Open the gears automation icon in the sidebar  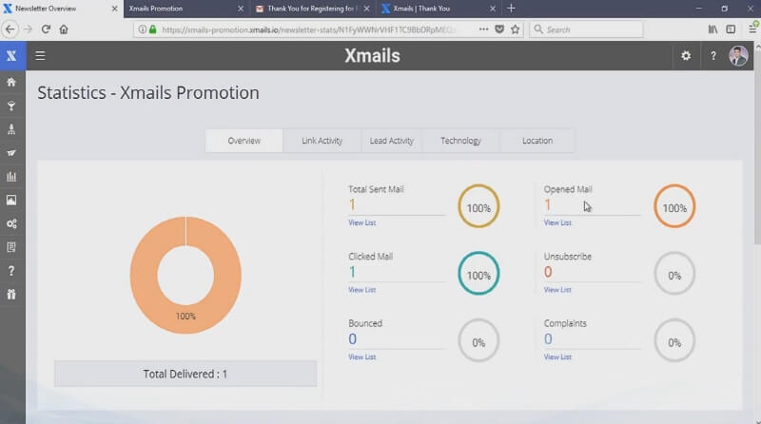click(11, 223)
